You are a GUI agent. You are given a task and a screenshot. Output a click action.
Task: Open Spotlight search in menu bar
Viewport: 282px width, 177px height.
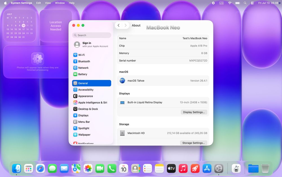(x=245, y=3)
